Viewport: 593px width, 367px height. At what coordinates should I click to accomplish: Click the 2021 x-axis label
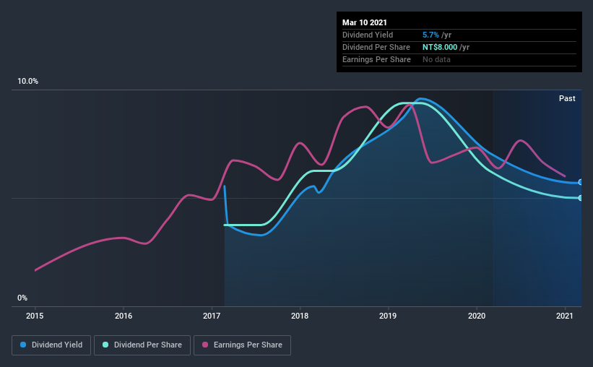565,316
